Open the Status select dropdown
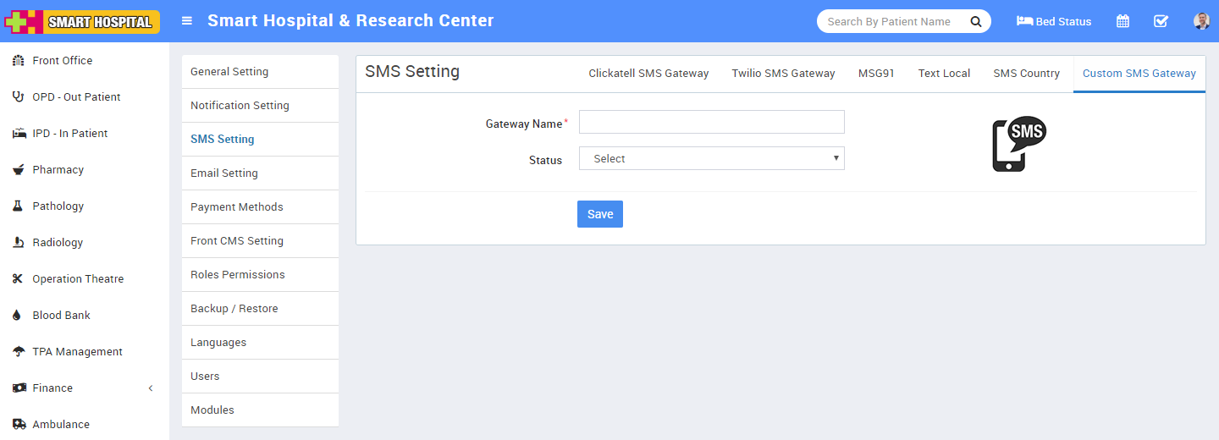1219x440 pixels. [x=711, y=159]
